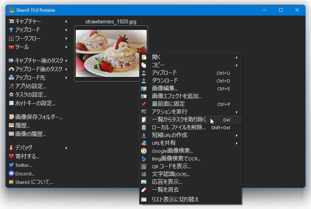Select the strawberries cake thumbnail
311x209 pixels.
click(x=111, y=53)
